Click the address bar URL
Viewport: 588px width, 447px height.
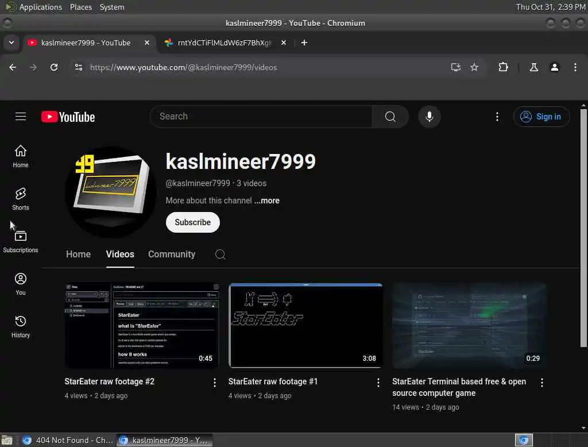coord(183,67)
